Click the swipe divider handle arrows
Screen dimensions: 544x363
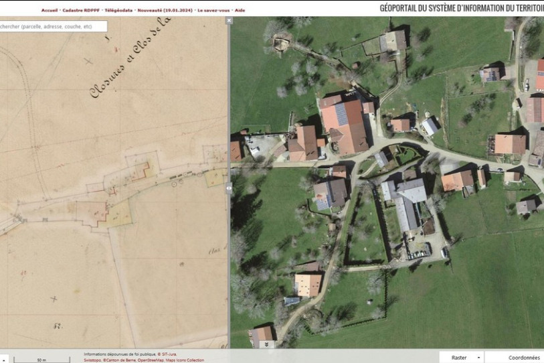tap(229, 189)
